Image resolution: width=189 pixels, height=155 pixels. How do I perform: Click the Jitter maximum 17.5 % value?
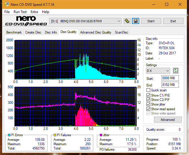pyautogui.click(x=132, y=144)
